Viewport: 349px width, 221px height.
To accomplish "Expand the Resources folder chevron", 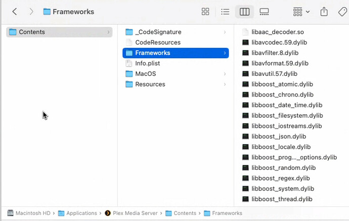I will 225,84.
